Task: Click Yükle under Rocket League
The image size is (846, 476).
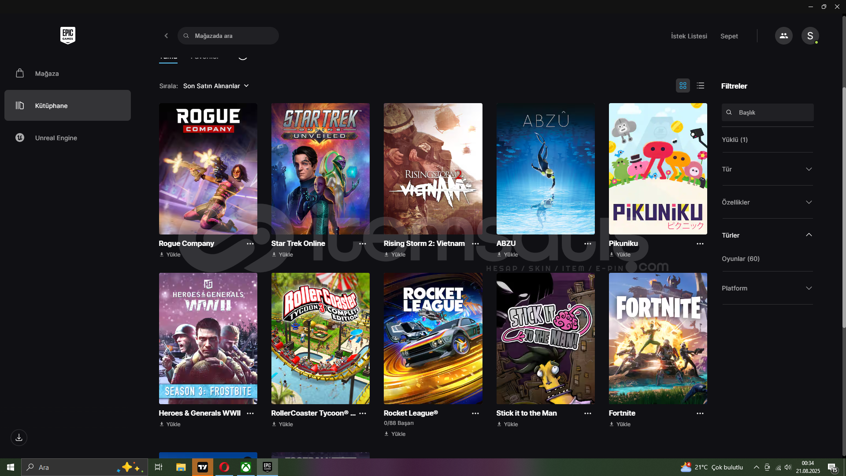Action: 395,434
